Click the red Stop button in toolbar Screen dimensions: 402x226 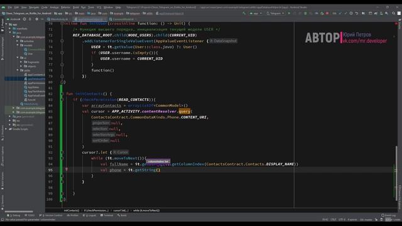point(327,13)
